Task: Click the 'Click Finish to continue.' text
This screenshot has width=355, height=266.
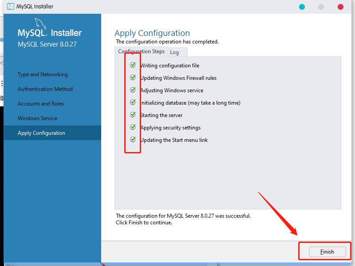Action: tap(144, 223)
